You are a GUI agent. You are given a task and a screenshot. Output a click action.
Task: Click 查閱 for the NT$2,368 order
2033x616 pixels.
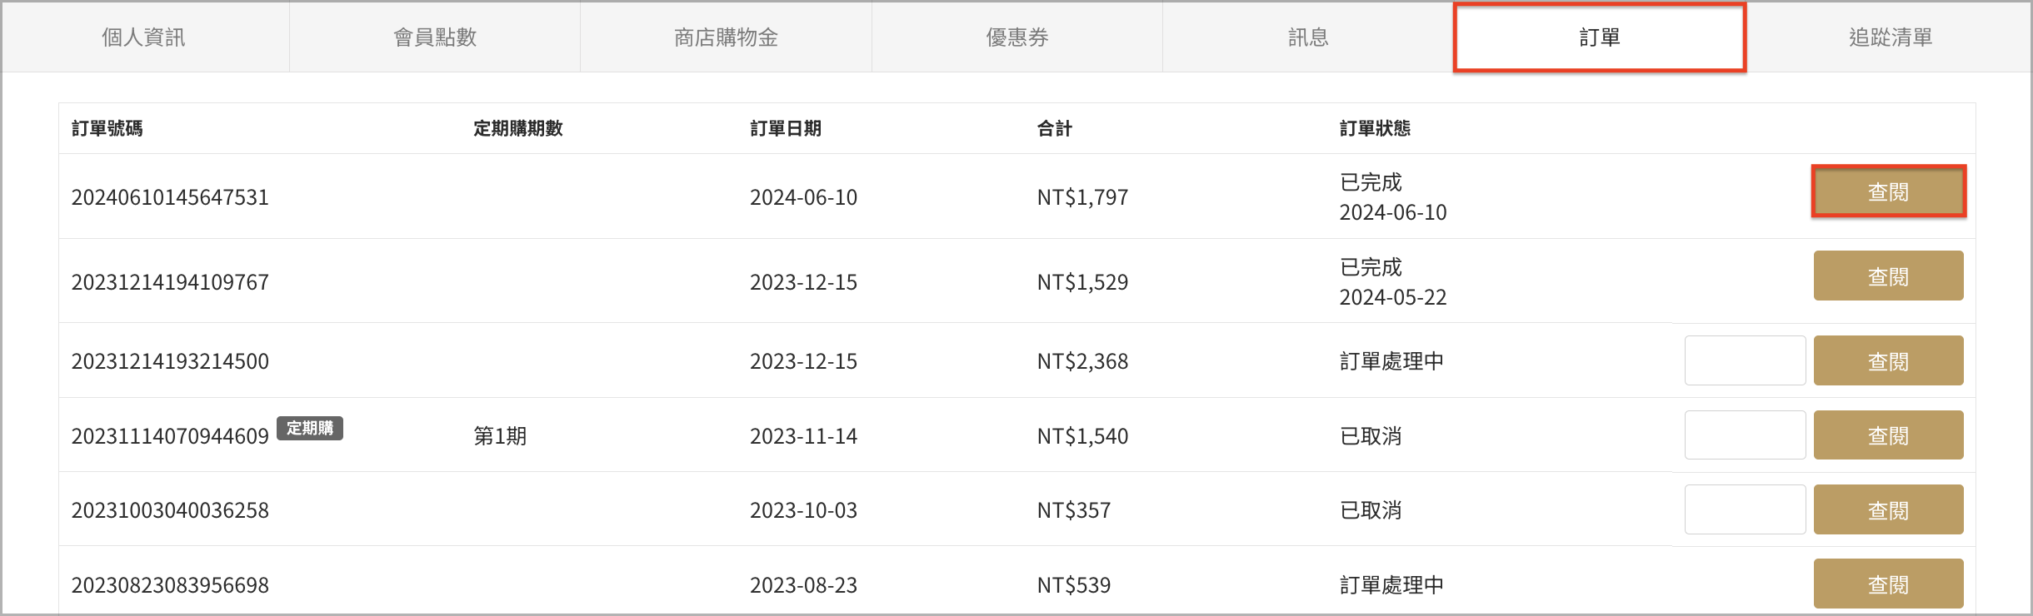(1888, 360)
